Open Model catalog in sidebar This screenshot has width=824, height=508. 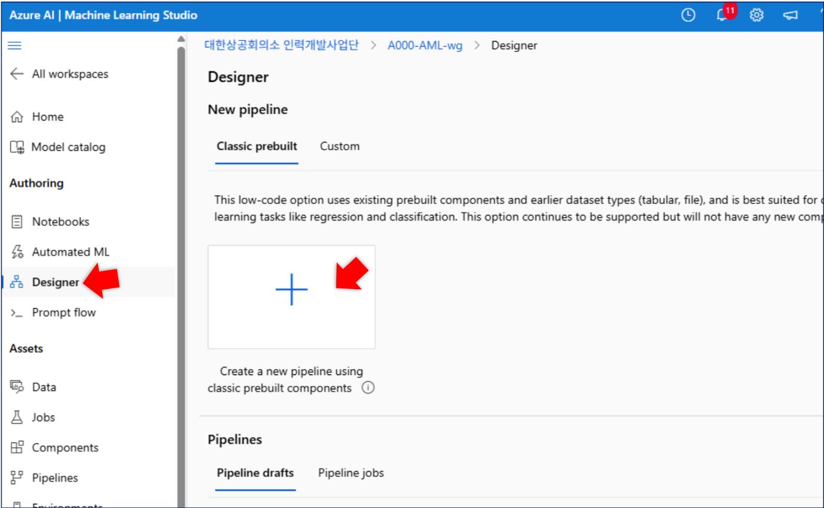(x=58, y=147)
